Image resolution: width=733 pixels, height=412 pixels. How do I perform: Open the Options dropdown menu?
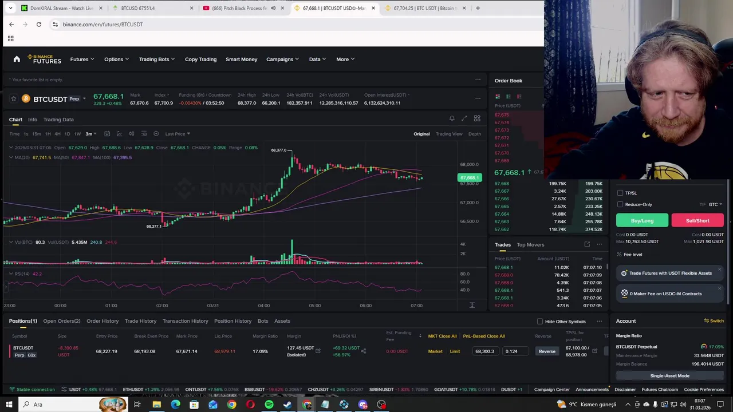click(116, 59)
